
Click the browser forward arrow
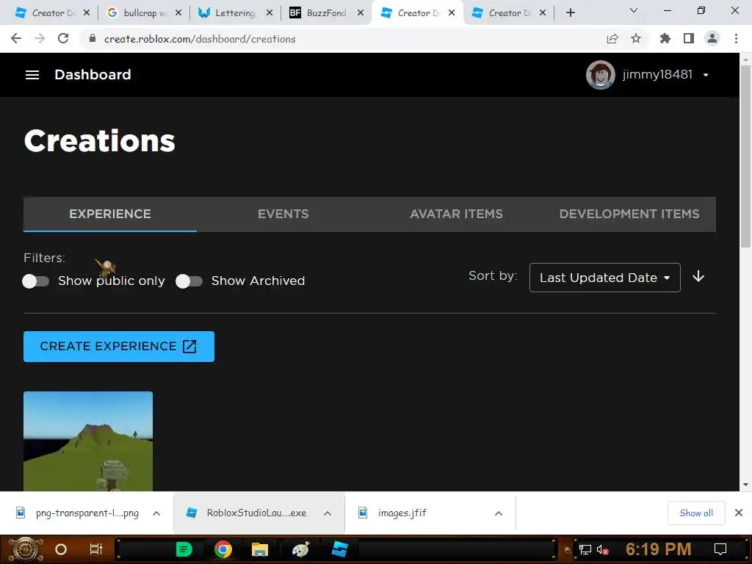pyautogui.click(x=40, y=39)
